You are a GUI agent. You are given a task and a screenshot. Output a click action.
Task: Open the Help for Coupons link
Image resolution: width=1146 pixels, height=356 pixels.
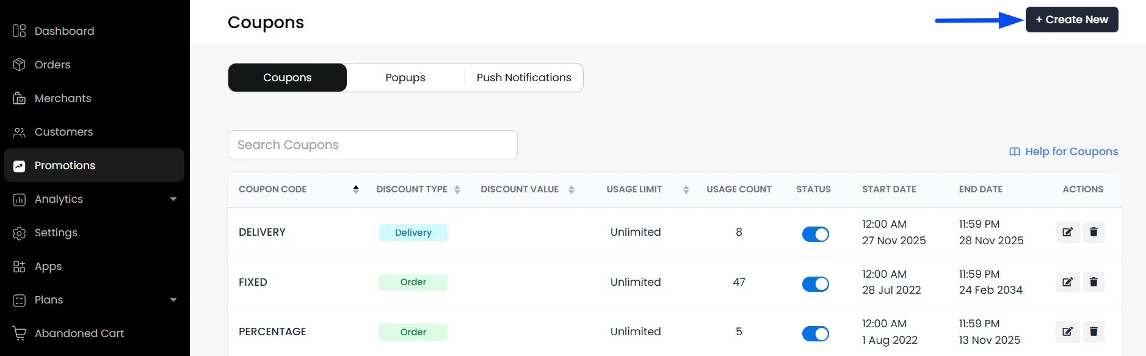tap(1064, 151)
